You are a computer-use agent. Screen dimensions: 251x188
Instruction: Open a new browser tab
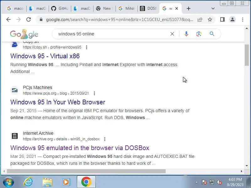[x=189, y=8]
